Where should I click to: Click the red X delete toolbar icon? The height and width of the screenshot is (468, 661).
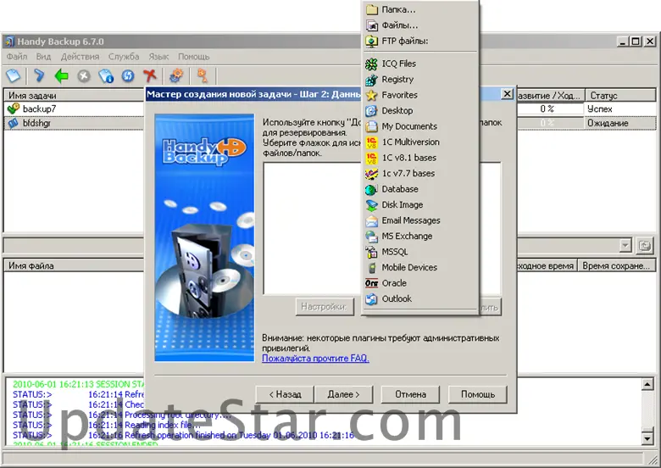coord(150,76)
